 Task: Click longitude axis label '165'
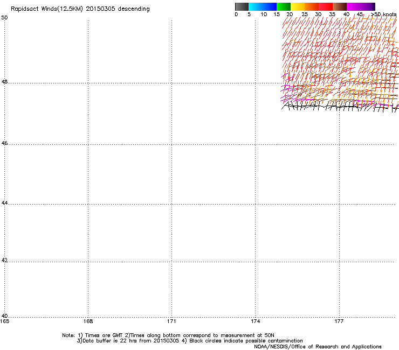(x=4, y=321)
